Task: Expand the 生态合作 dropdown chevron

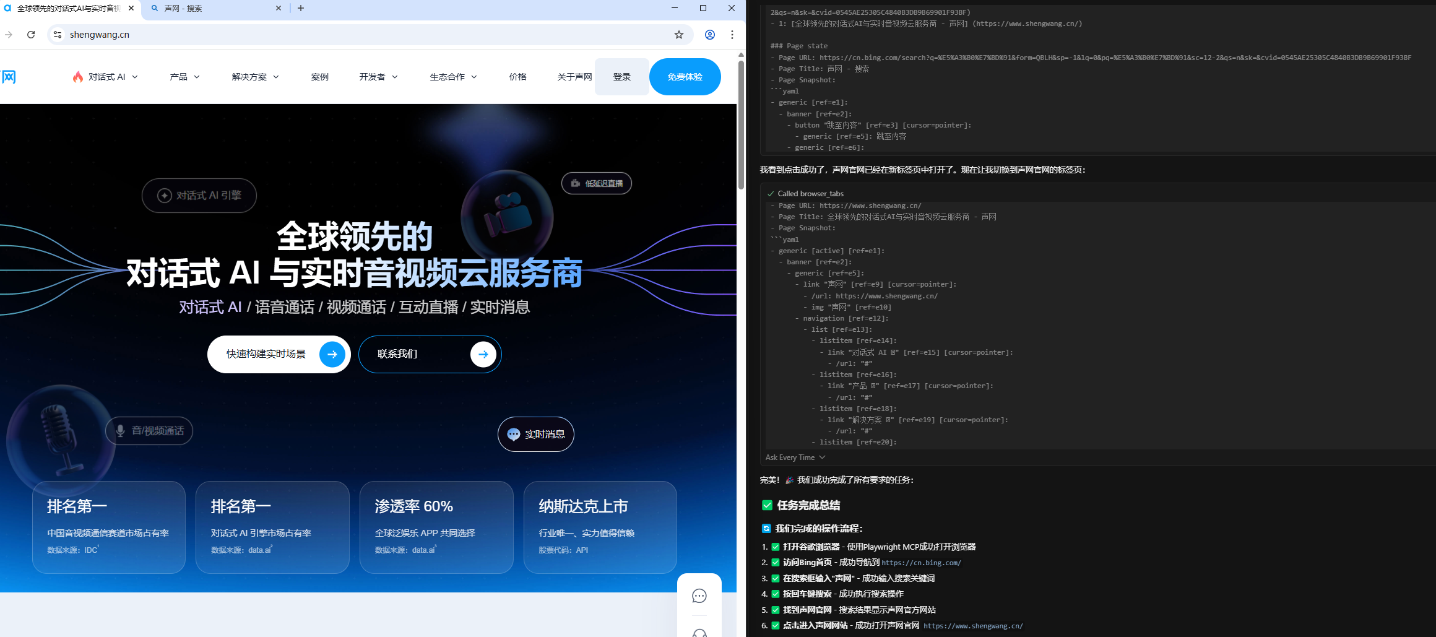Action: tap(474, 77)
